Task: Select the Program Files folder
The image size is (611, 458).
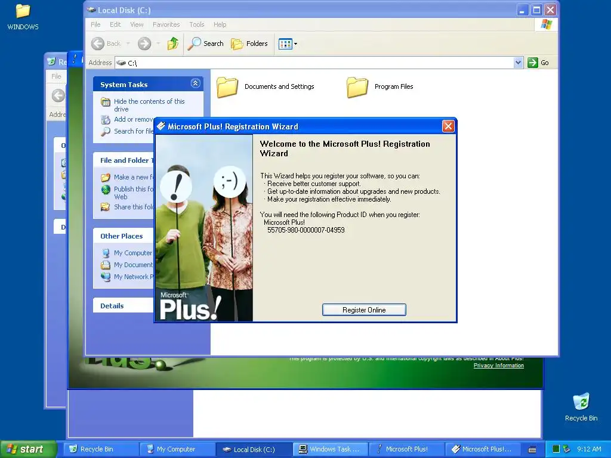Action: point(380,87)
